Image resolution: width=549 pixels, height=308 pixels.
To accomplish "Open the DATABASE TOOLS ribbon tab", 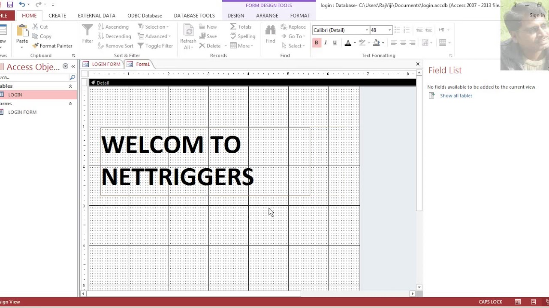I will click(x=194, y=15).
